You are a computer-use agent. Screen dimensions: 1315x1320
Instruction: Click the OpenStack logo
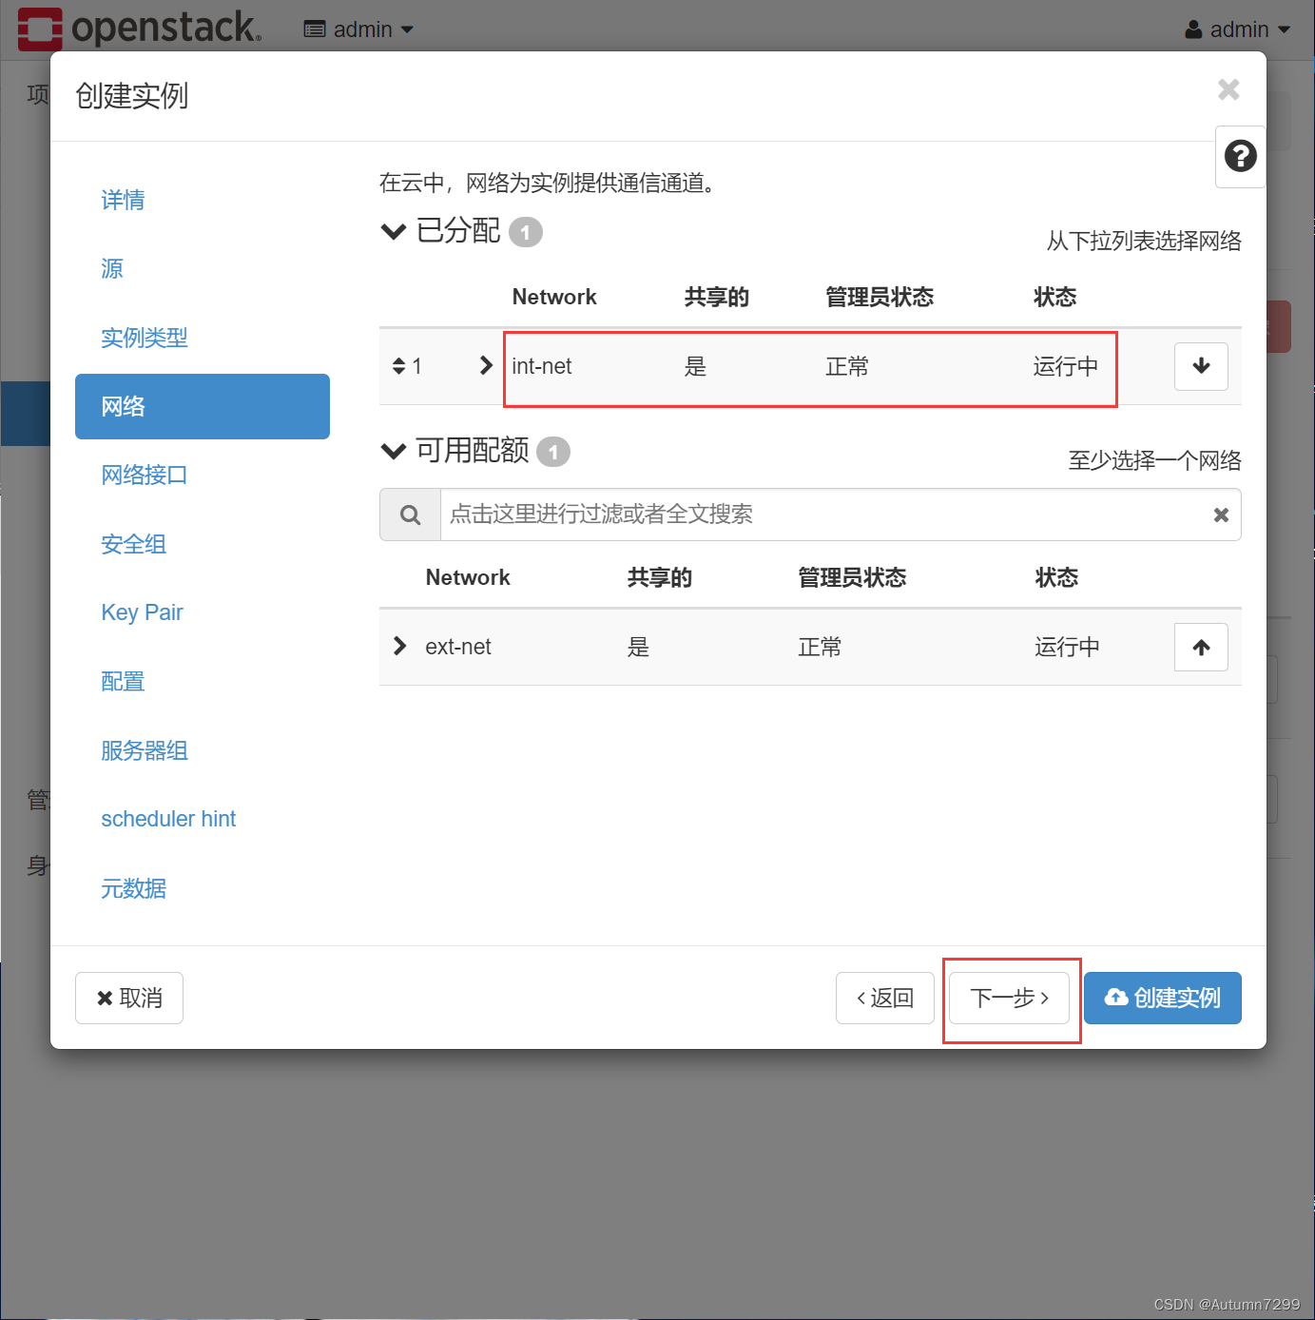(139, 29)
